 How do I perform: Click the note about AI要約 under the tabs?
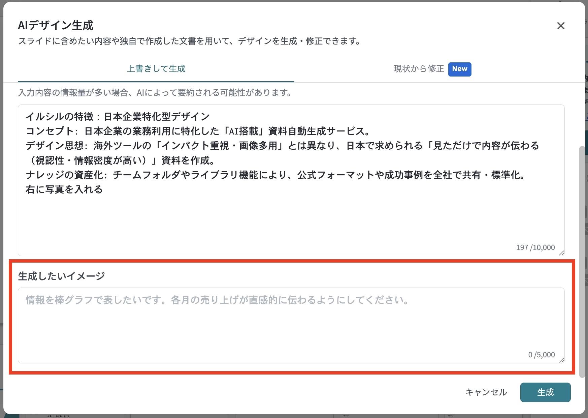(x=156, y=93)
